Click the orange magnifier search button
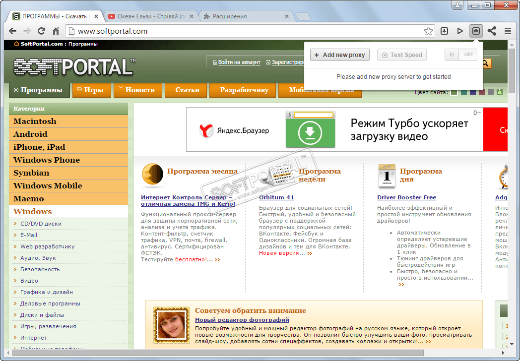Viewport: 520px width, 361px height. coord(486,63)
